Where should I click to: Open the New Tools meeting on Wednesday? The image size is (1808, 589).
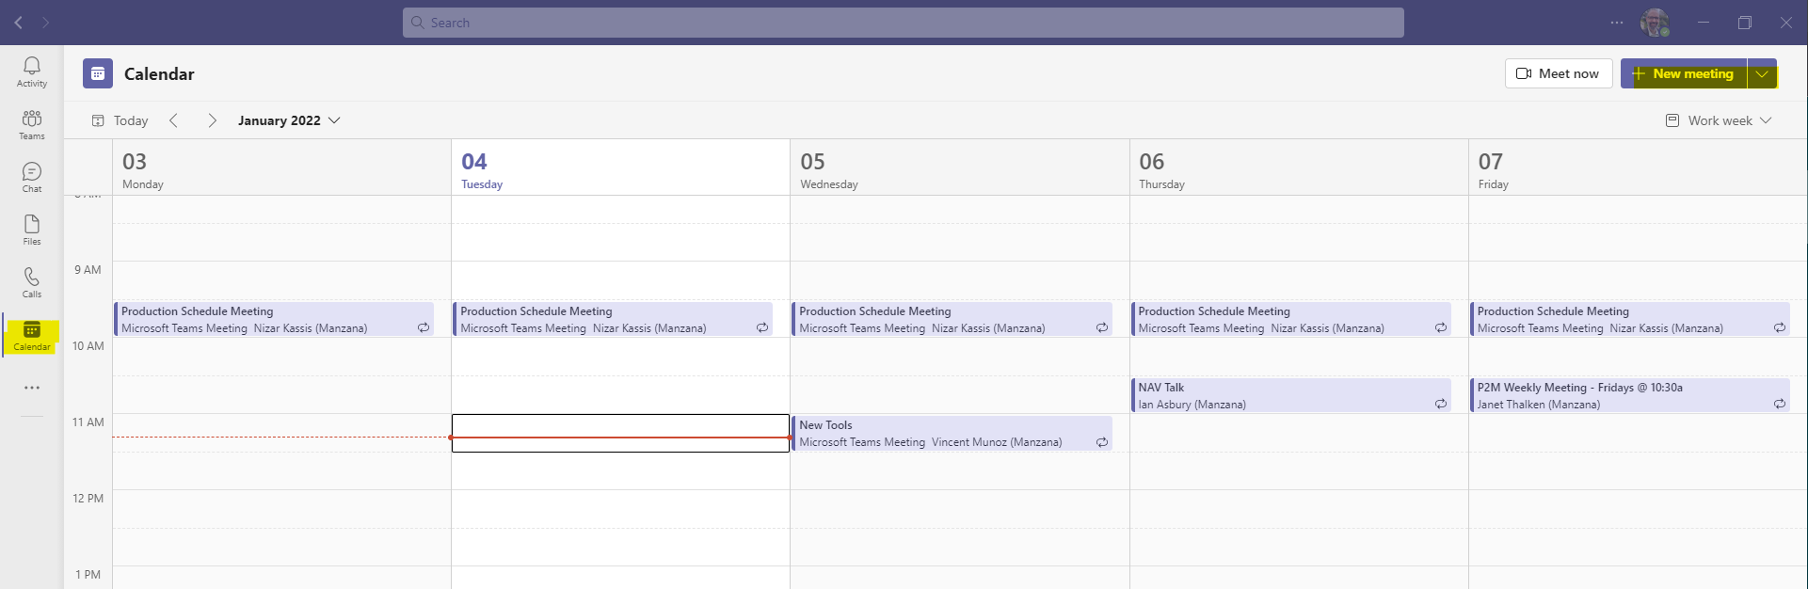tap(952, 434)
